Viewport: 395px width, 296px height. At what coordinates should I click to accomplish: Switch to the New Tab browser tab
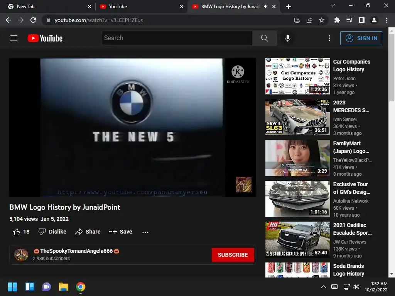pos(48,7)
